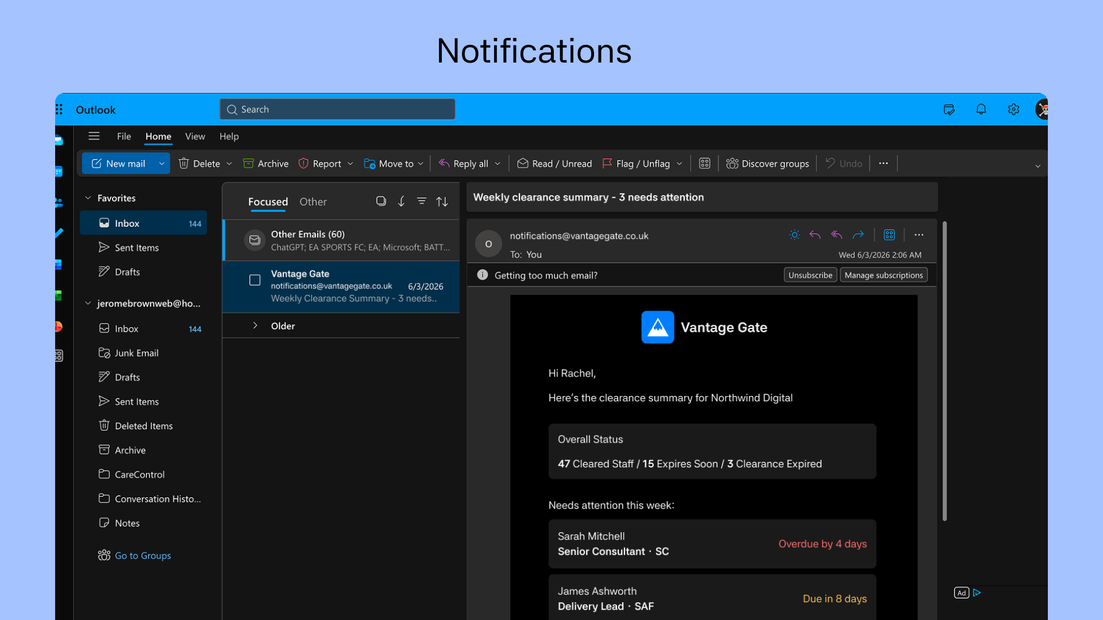Expand the ribbon with chevron

click(1038, 166)
